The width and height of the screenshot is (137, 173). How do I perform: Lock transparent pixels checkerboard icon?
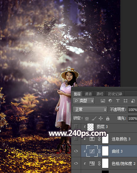(87, 118)
